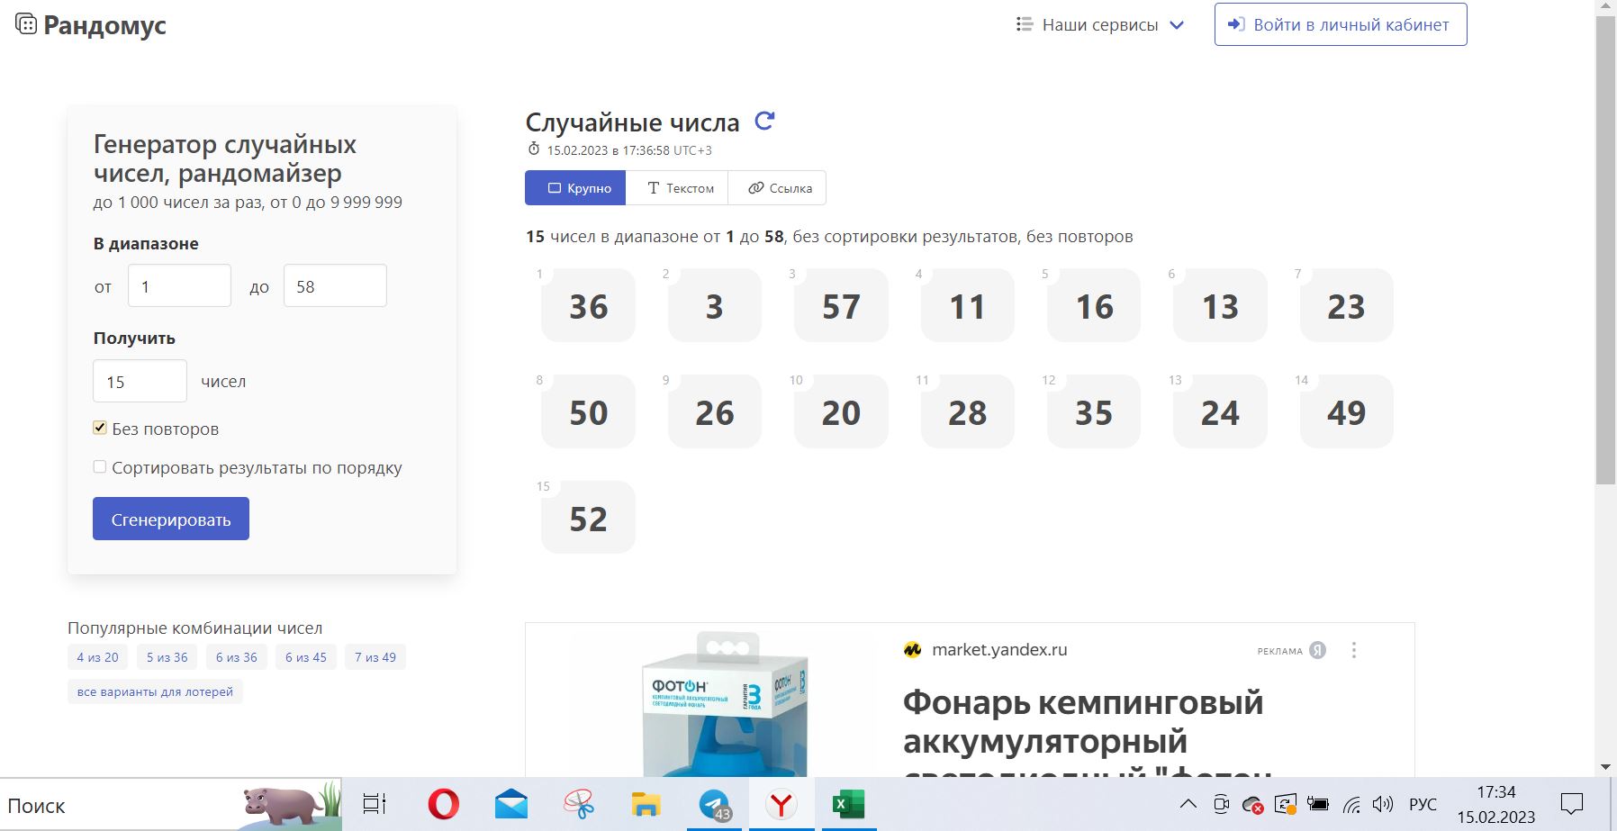The height and width of the screenshot is (831, 1617).
Task: Click the scrollbar up arrow
Action: click(1605, 7)
